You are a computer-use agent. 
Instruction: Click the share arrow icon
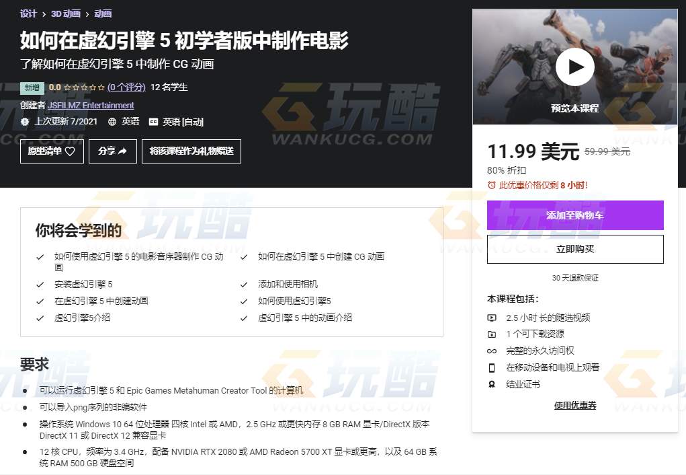point(122,151)
